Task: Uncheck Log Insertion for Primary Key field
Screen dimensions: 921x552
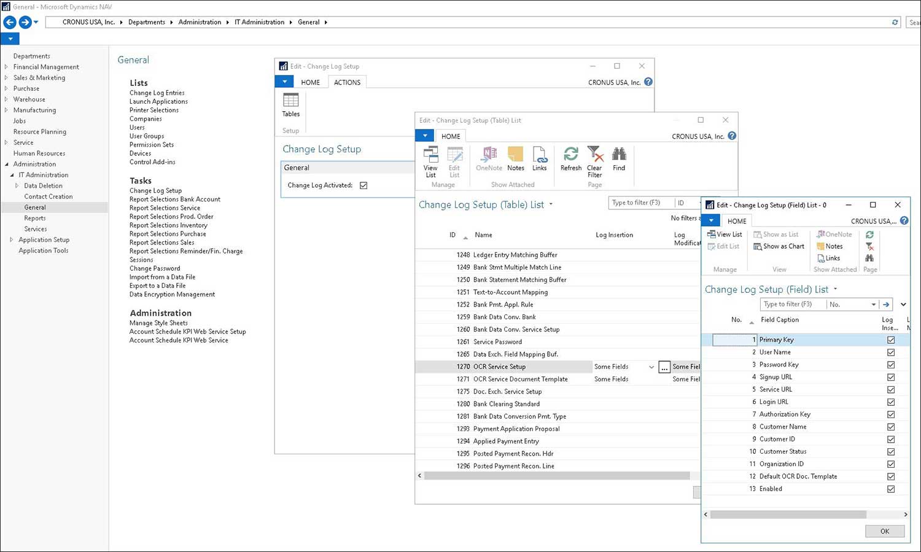Action: coord(891,340)
